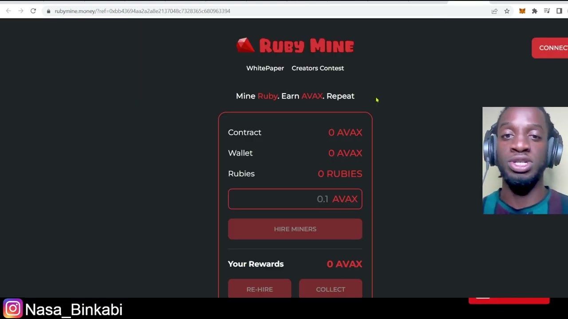The width and height of the screenshot is (568, 319).
Task: Click the rubymine.money address bar URL
Action: pyautogui.click(x=142, y=11)
